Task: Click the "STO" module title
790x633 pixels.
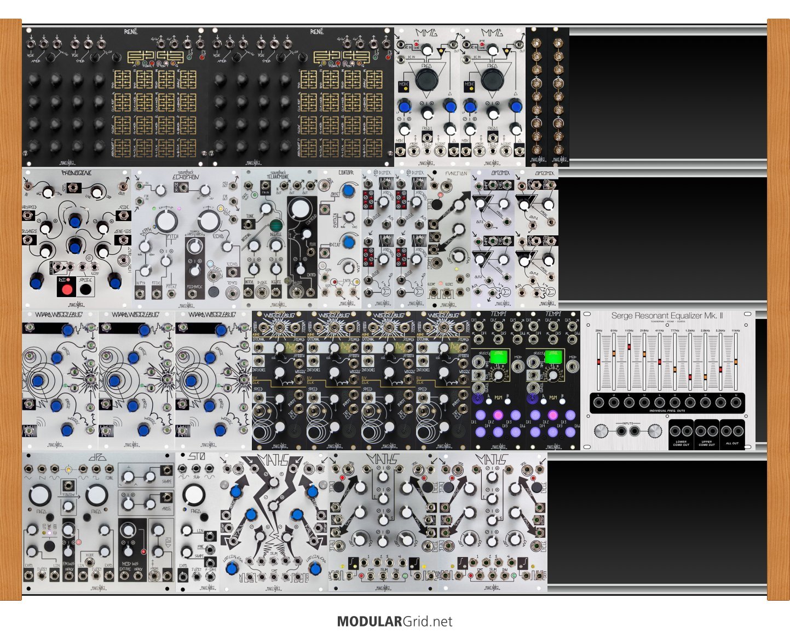Action: coord(197,456)
